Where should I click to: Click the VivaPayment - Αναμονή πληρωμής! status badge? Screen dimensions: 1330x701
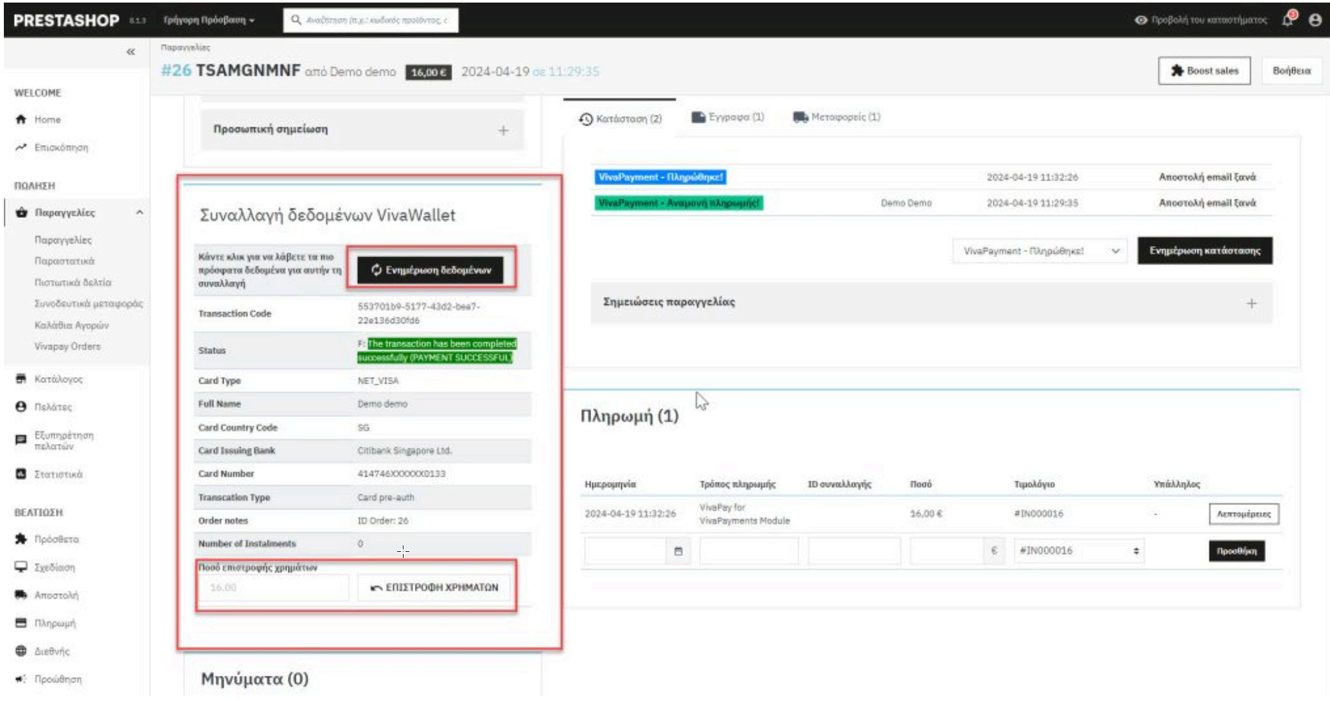pyautogui.click(x=678, y=203)
